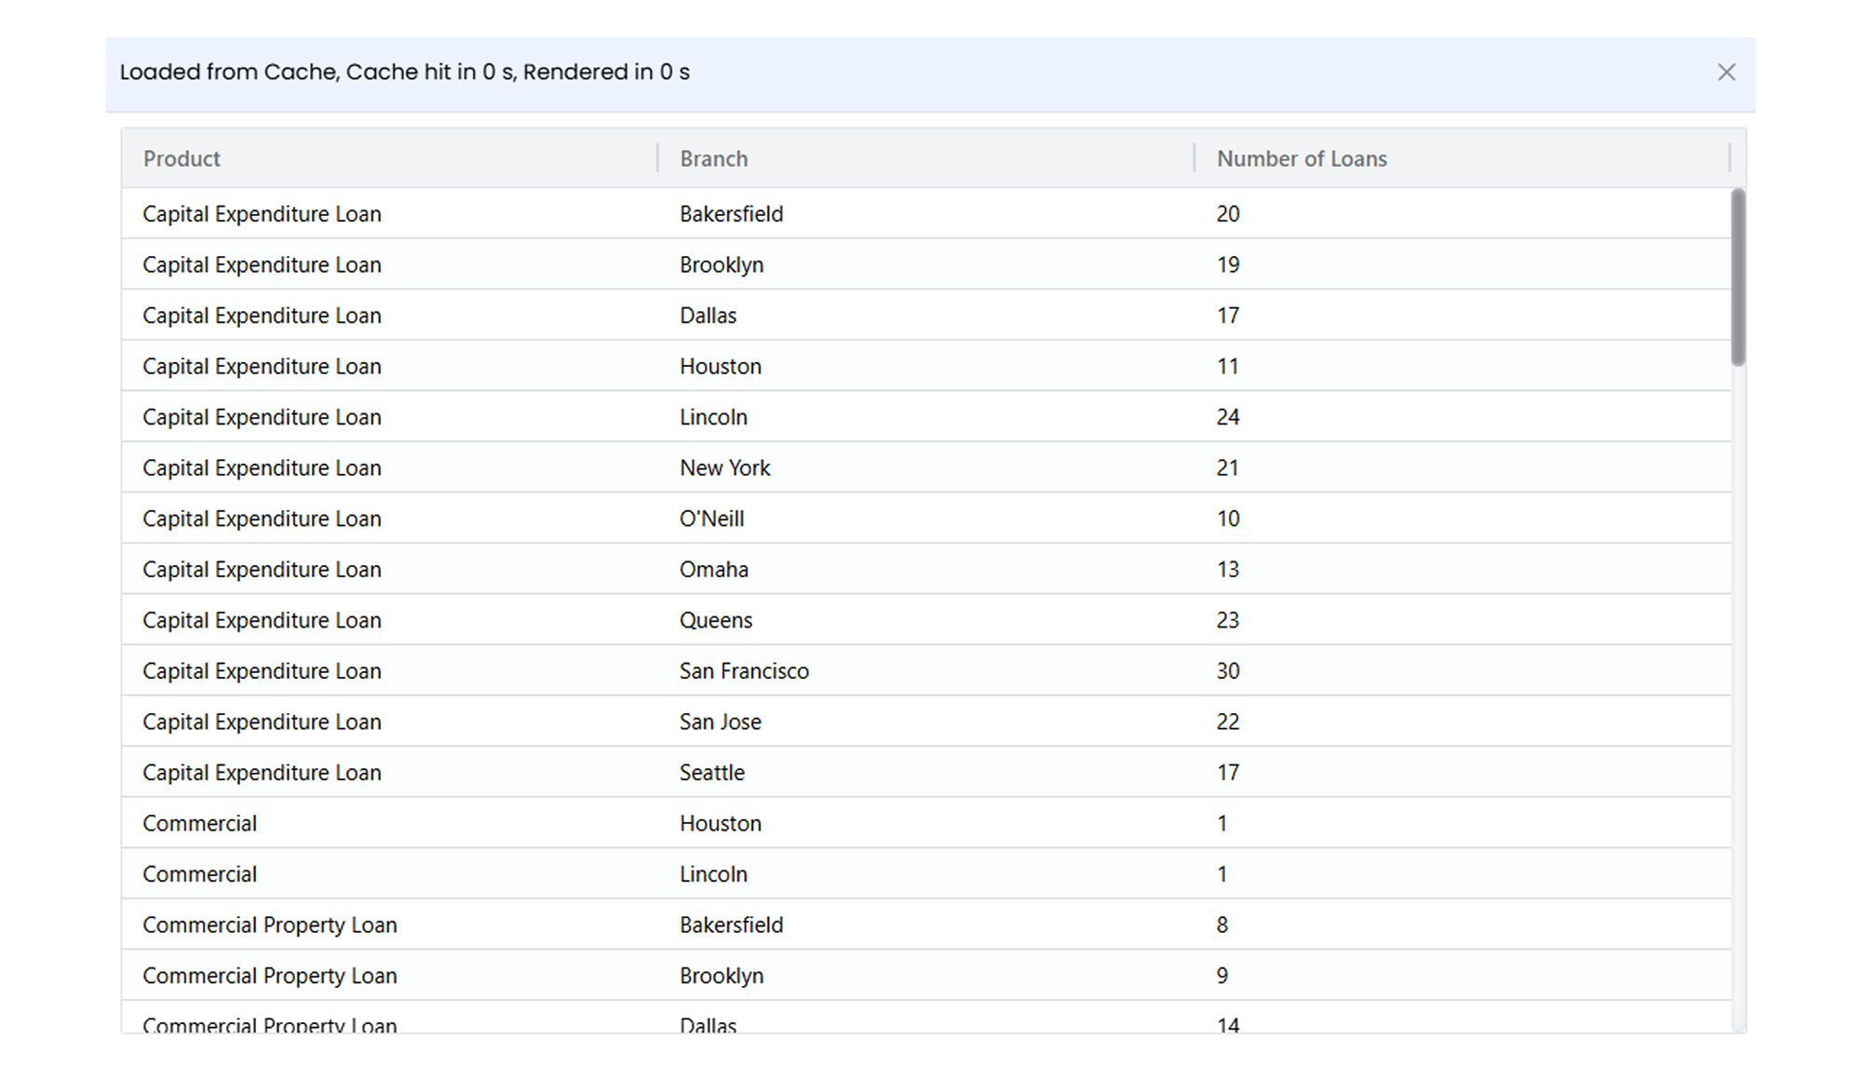Select the Commercial product row for Houston
This screenshot has width=1862, height=1080.
[199, 824]
